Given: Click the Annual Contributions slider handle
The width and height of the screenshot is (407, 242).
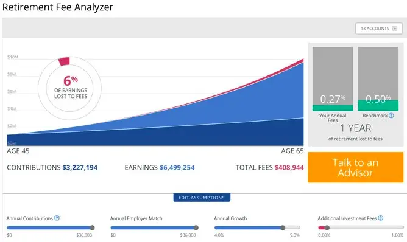Looking at the screenshot, I should coord(92,228).
